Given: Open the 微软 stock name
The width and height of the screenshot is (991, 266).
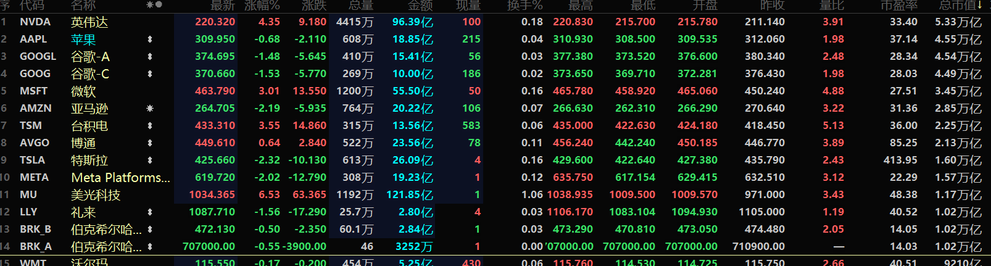Looking at the screenshot, I should (83, 91).
